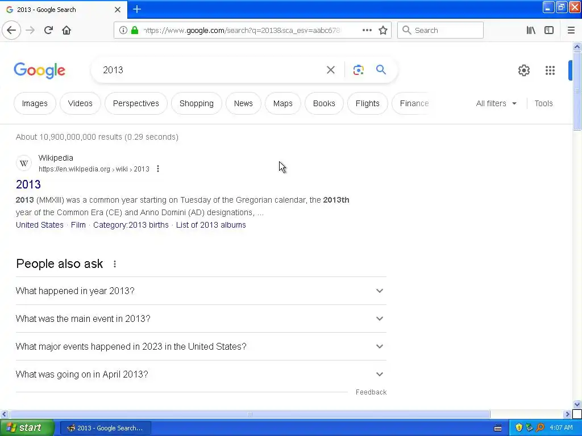Open the Maps filter

tap(283, 103)
